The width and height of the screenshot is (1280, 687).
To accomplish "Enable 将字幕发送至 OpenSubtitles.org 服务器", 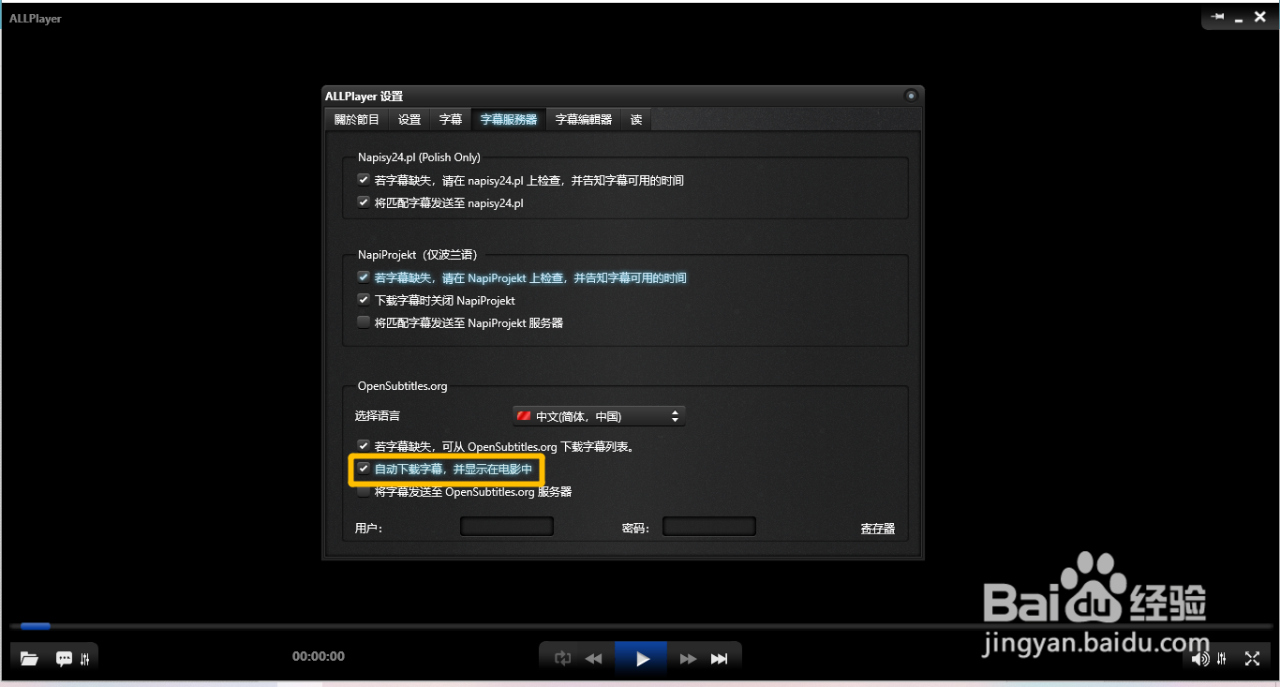I will [x=364, y=491].
